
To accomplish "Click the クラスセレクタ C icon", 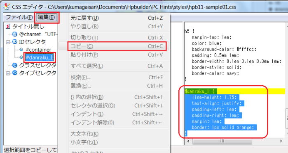I will pyautogui.click(x=15, y=65).
